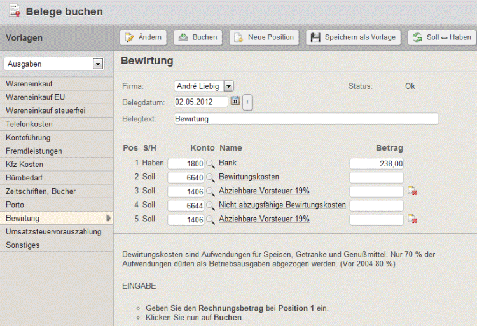
Task: Click the Buchen button
Action: (198, 37)
